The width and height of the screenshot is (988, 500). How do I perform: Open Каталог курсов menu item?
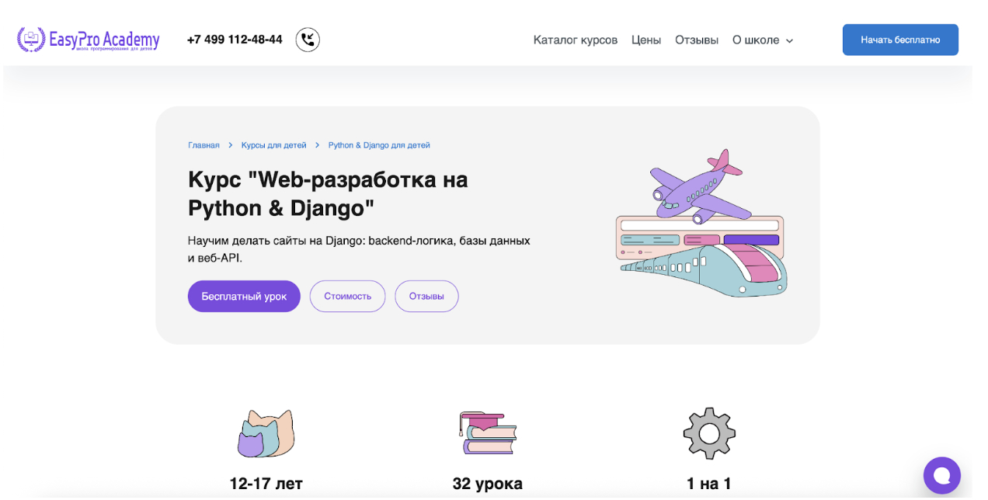pos(576,40)
